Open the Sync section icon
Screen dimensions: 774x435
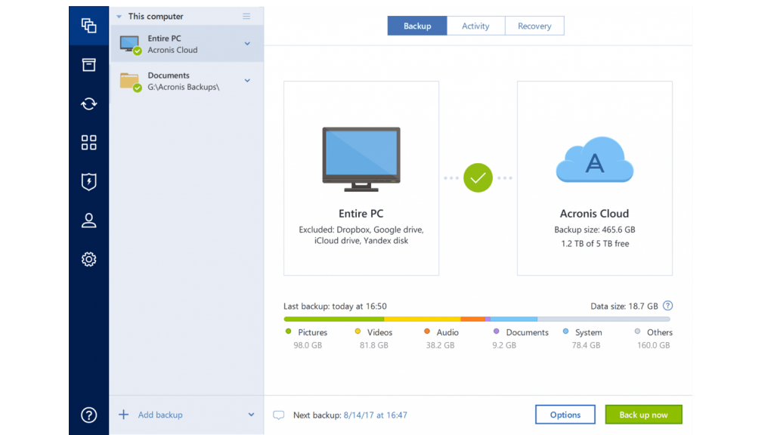point(89,103)
